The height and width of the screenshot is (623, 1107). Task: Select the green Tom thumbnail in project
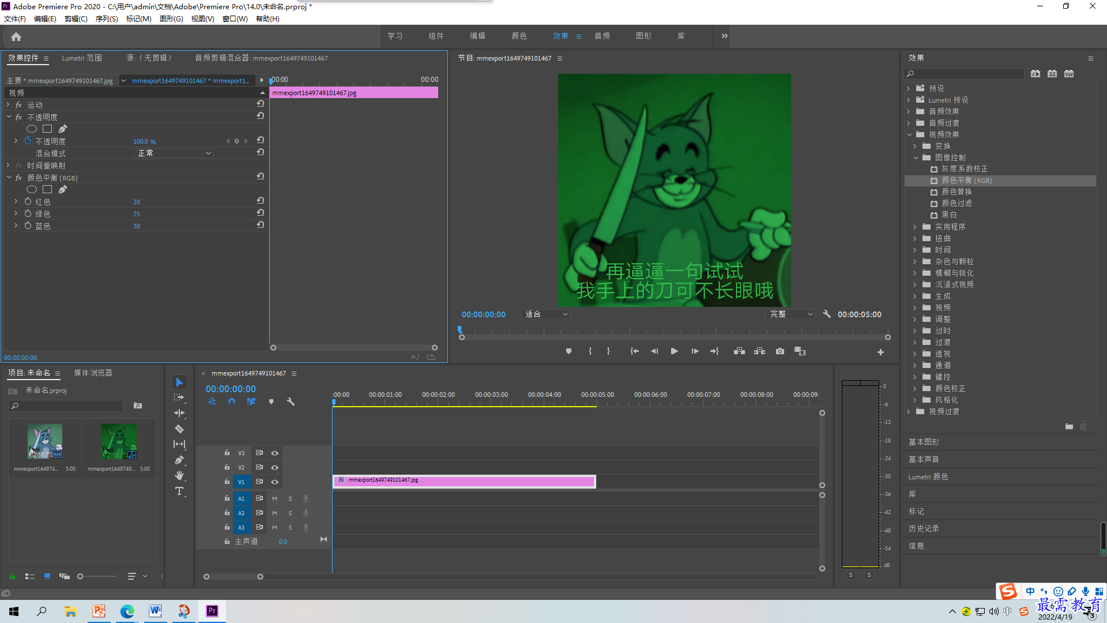coord(119,442)
